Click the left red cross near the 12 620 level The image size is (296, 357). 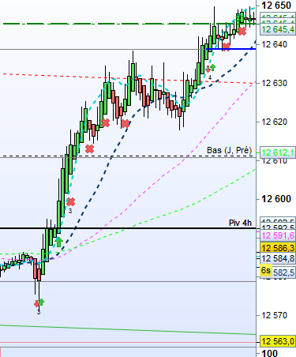[105, 122]
